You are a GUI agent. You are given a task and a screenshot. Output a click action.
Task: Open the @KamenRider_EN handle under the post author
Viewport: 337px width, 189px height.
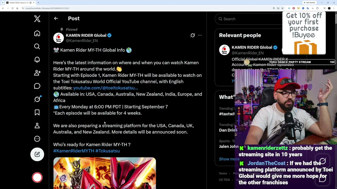tap(82, 41)
